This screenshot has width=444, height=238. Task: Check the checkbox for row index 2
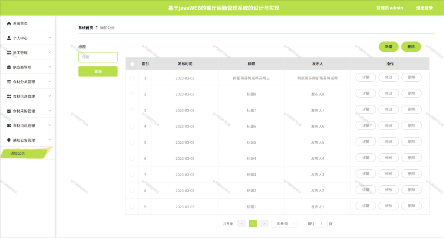132,95
